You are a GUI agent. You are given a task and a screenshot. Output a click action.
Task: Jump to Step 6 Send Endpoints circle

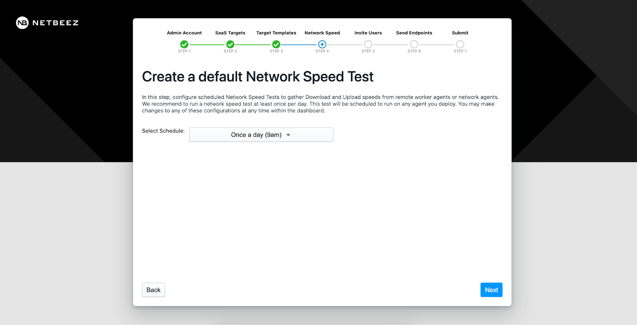414,44
